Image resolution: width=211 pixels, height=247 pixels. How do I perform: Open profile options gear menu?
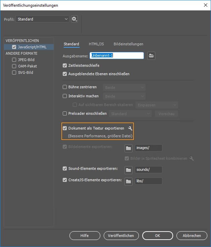click(74, 19)
